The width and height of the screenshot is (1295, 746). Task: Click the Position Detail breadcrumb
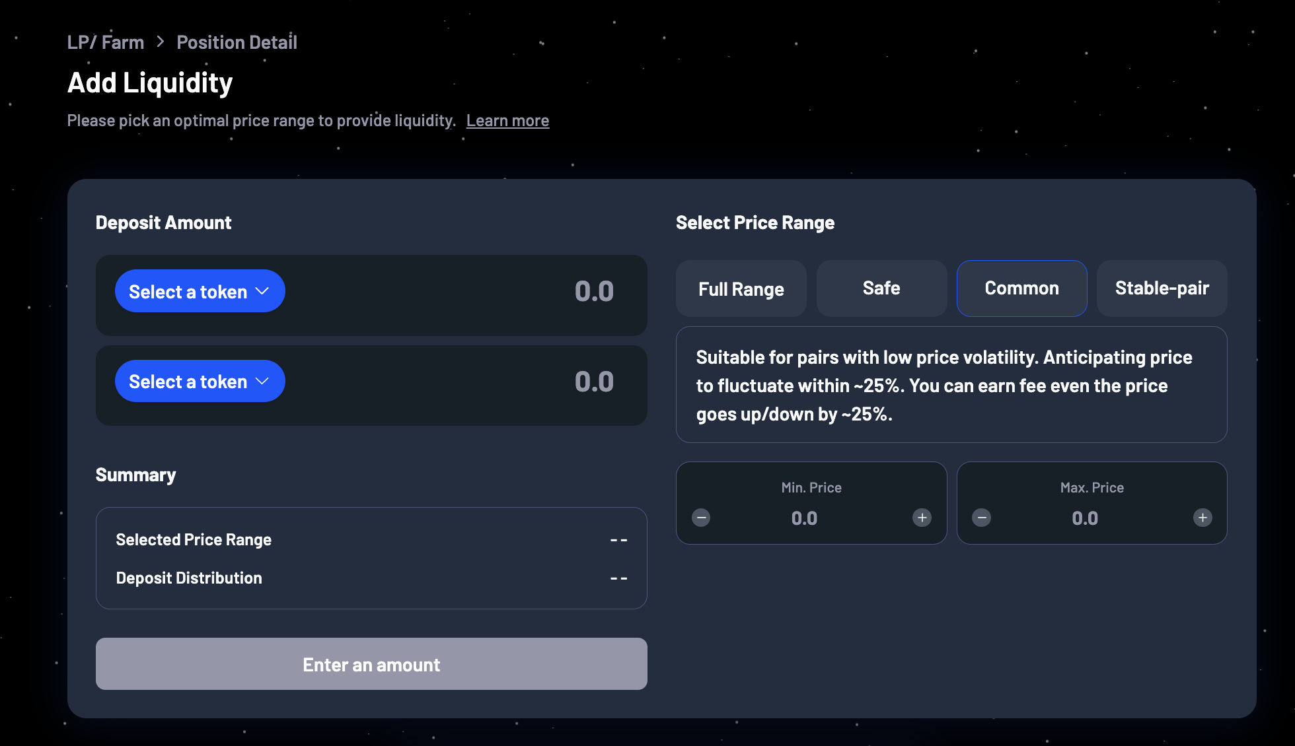(237, 42)
